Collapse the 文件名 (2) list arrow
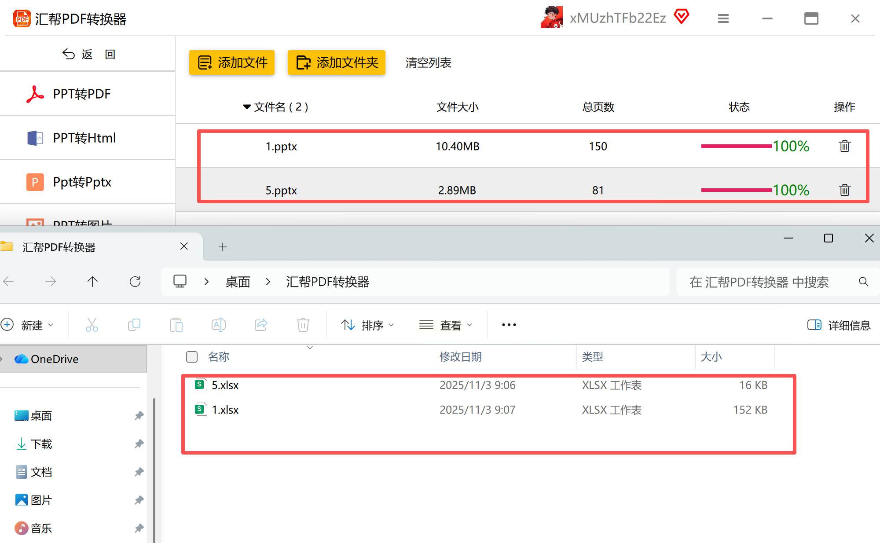This screenshot has height=543, width=880. pos(247,107)
